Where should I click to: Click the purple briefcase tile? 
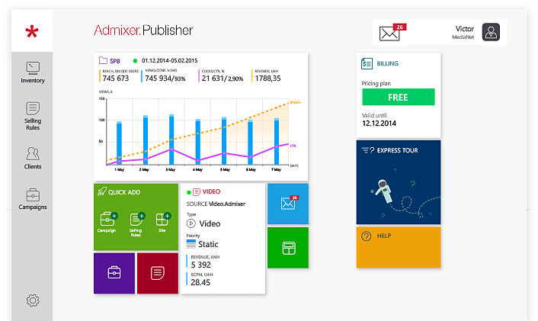114,273
